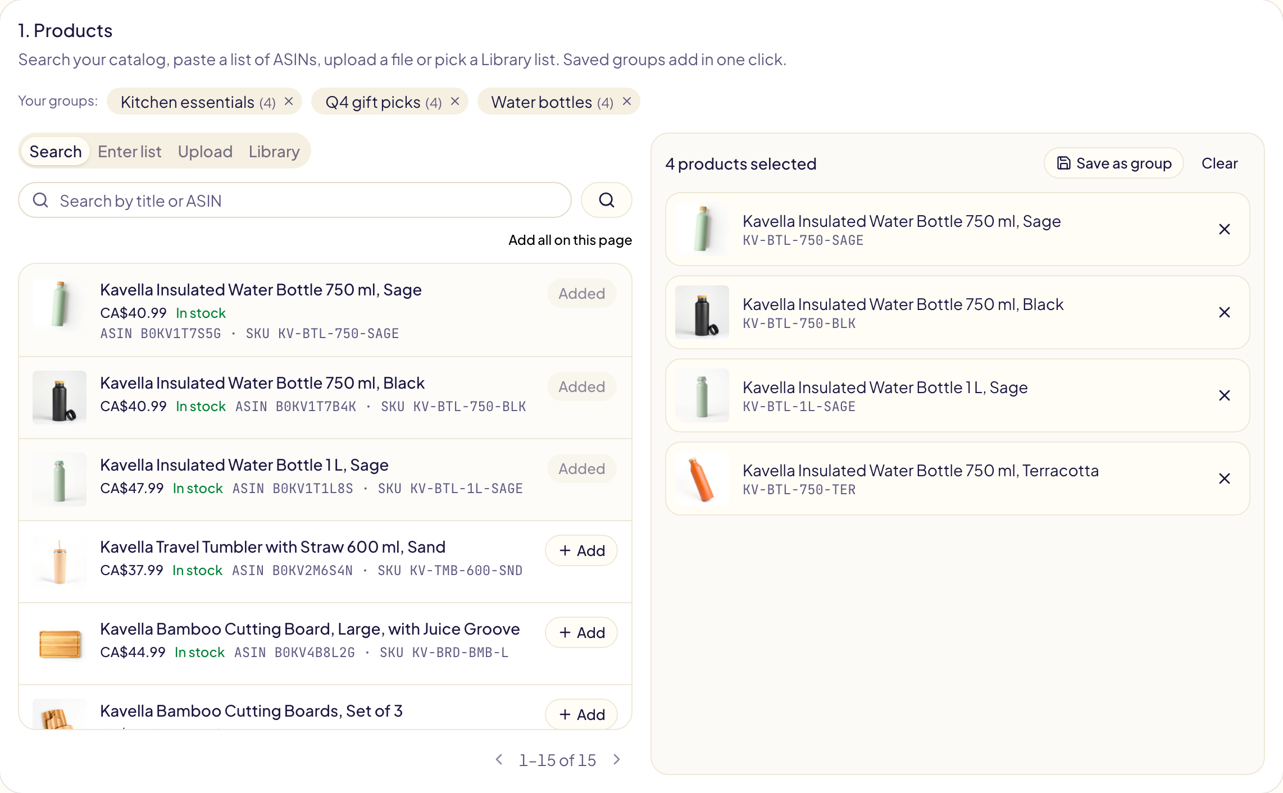The image size is (1283, 793).
Task: Go to previous results page
Action: 499,760
